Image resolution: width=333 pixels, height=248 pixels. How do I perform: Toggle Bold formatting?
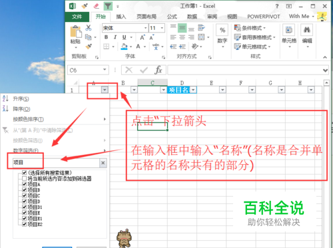106,37
